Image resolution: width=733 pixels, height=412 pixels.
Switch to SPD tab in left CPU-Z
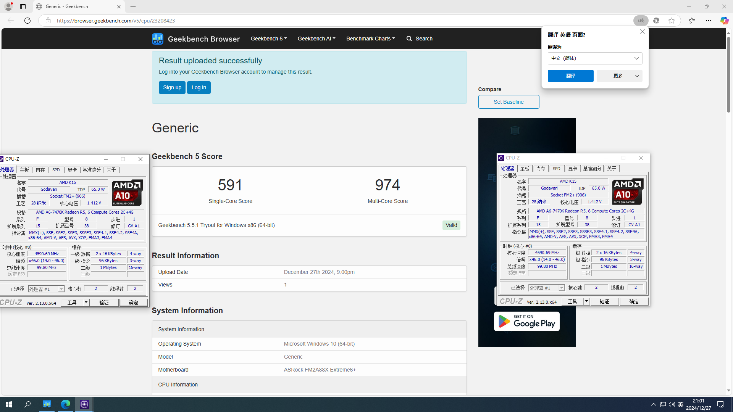click(56, 170)
